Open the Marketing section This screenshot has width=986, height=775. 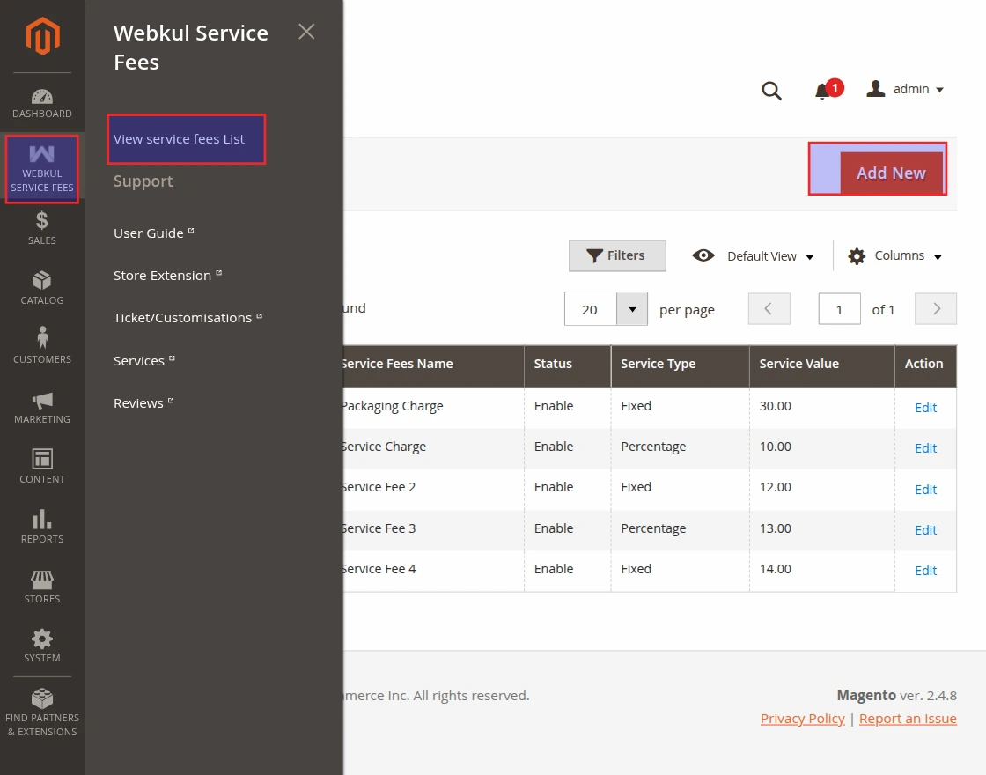tap(41, 406)
